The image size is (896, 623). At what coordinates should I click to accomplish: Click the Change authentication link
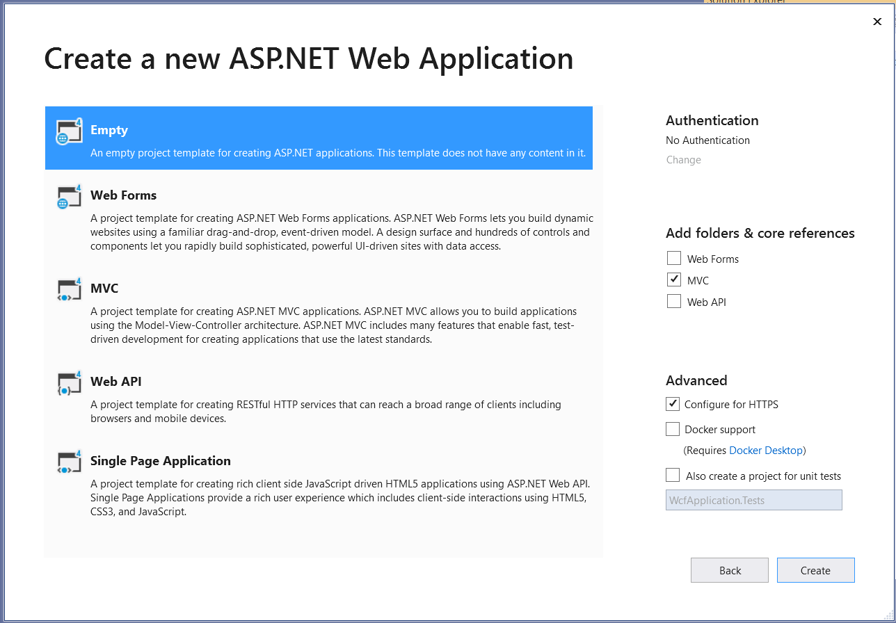(683, 159)
